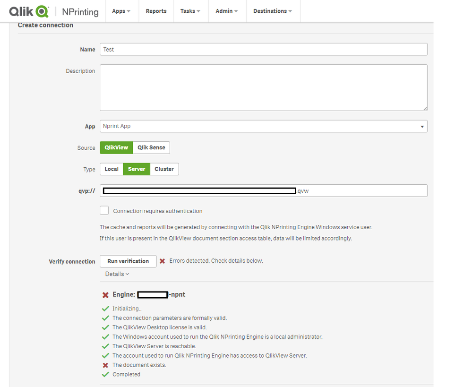Screen dimensions: 472x387
Task: Click into the Description text area
Action: (x=264, y=87)
